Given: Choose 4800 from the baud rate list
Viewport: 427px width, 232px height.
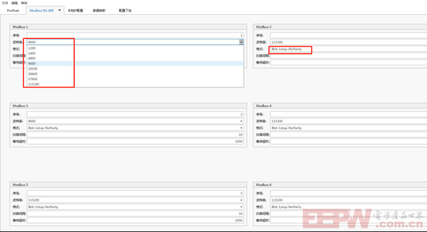Looking at the screenshot, I should click(135, 58).
